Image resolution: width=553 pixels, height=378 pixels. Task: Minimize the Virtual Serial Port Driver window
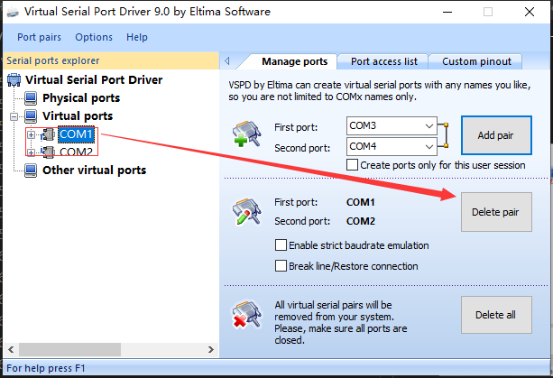447,12
